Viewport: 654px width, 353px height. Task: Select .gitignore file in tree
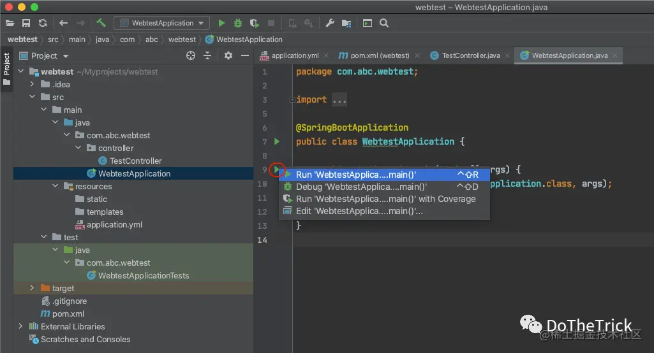[70, 301]
